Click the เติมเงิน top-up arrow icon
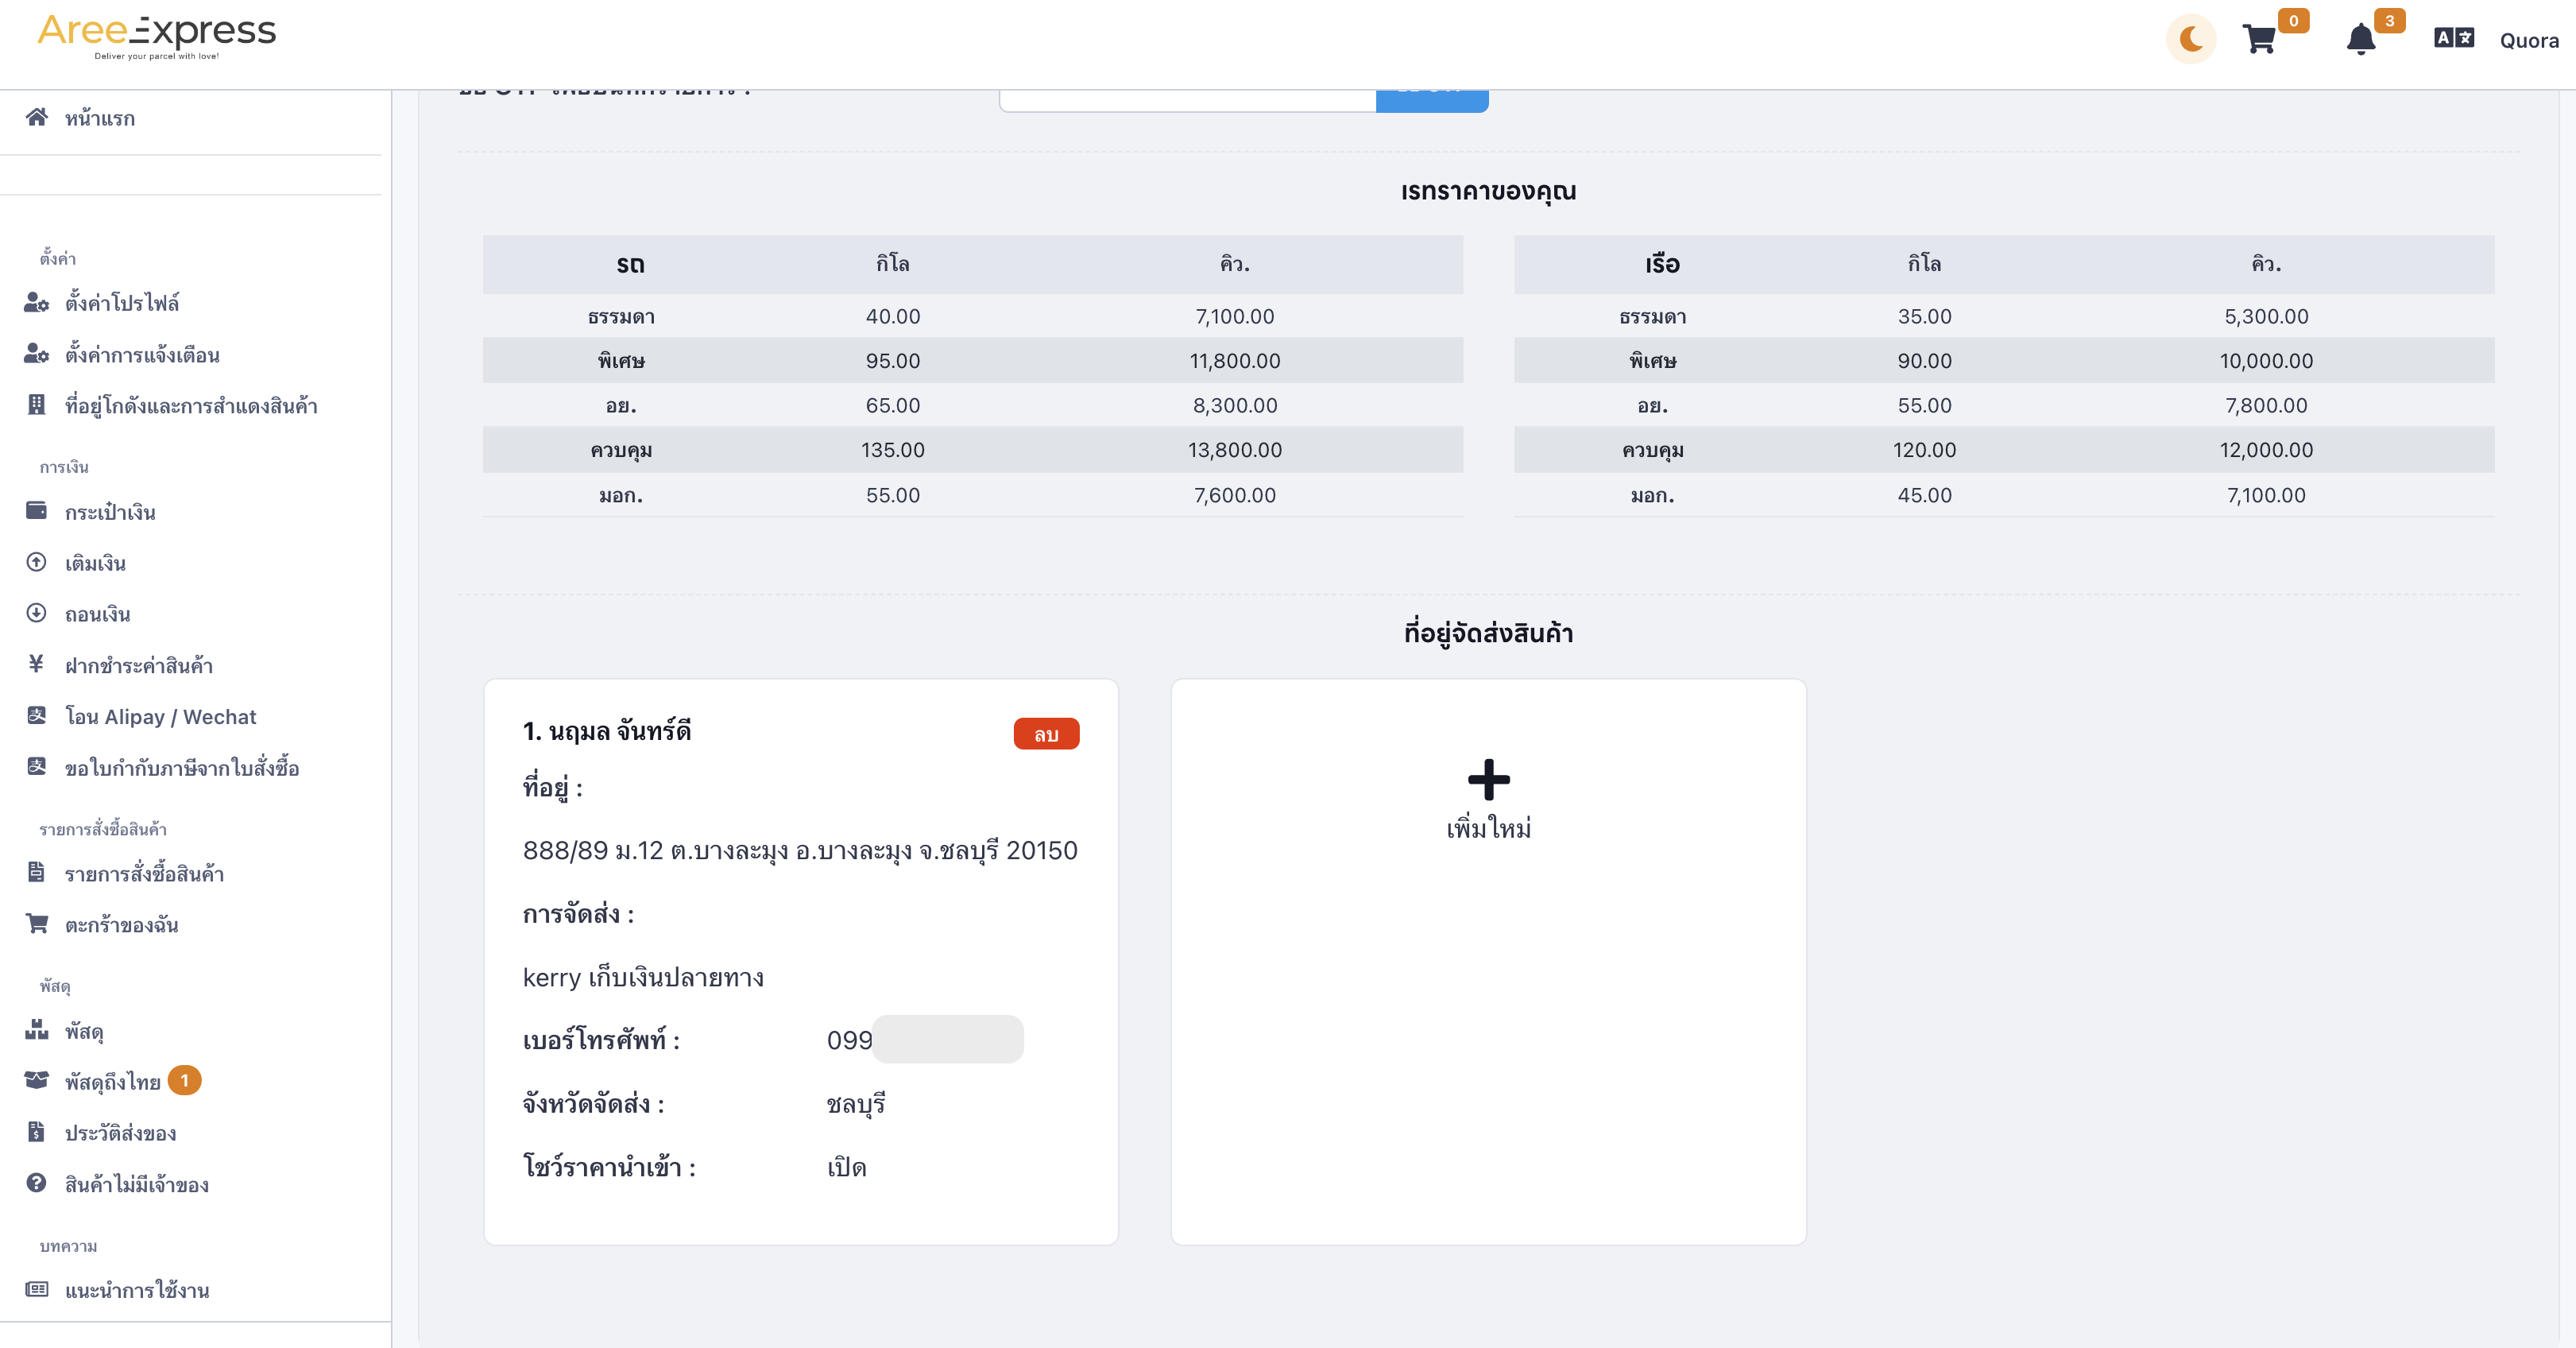This screenshot has width=2576, height=1348. (x=36, y=562)
